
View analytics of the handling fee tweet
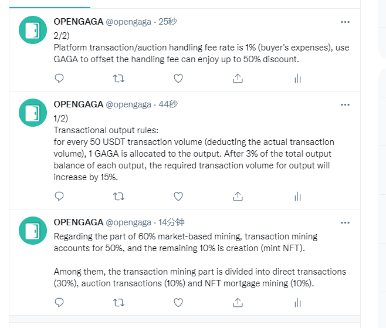tap(297, 79)
